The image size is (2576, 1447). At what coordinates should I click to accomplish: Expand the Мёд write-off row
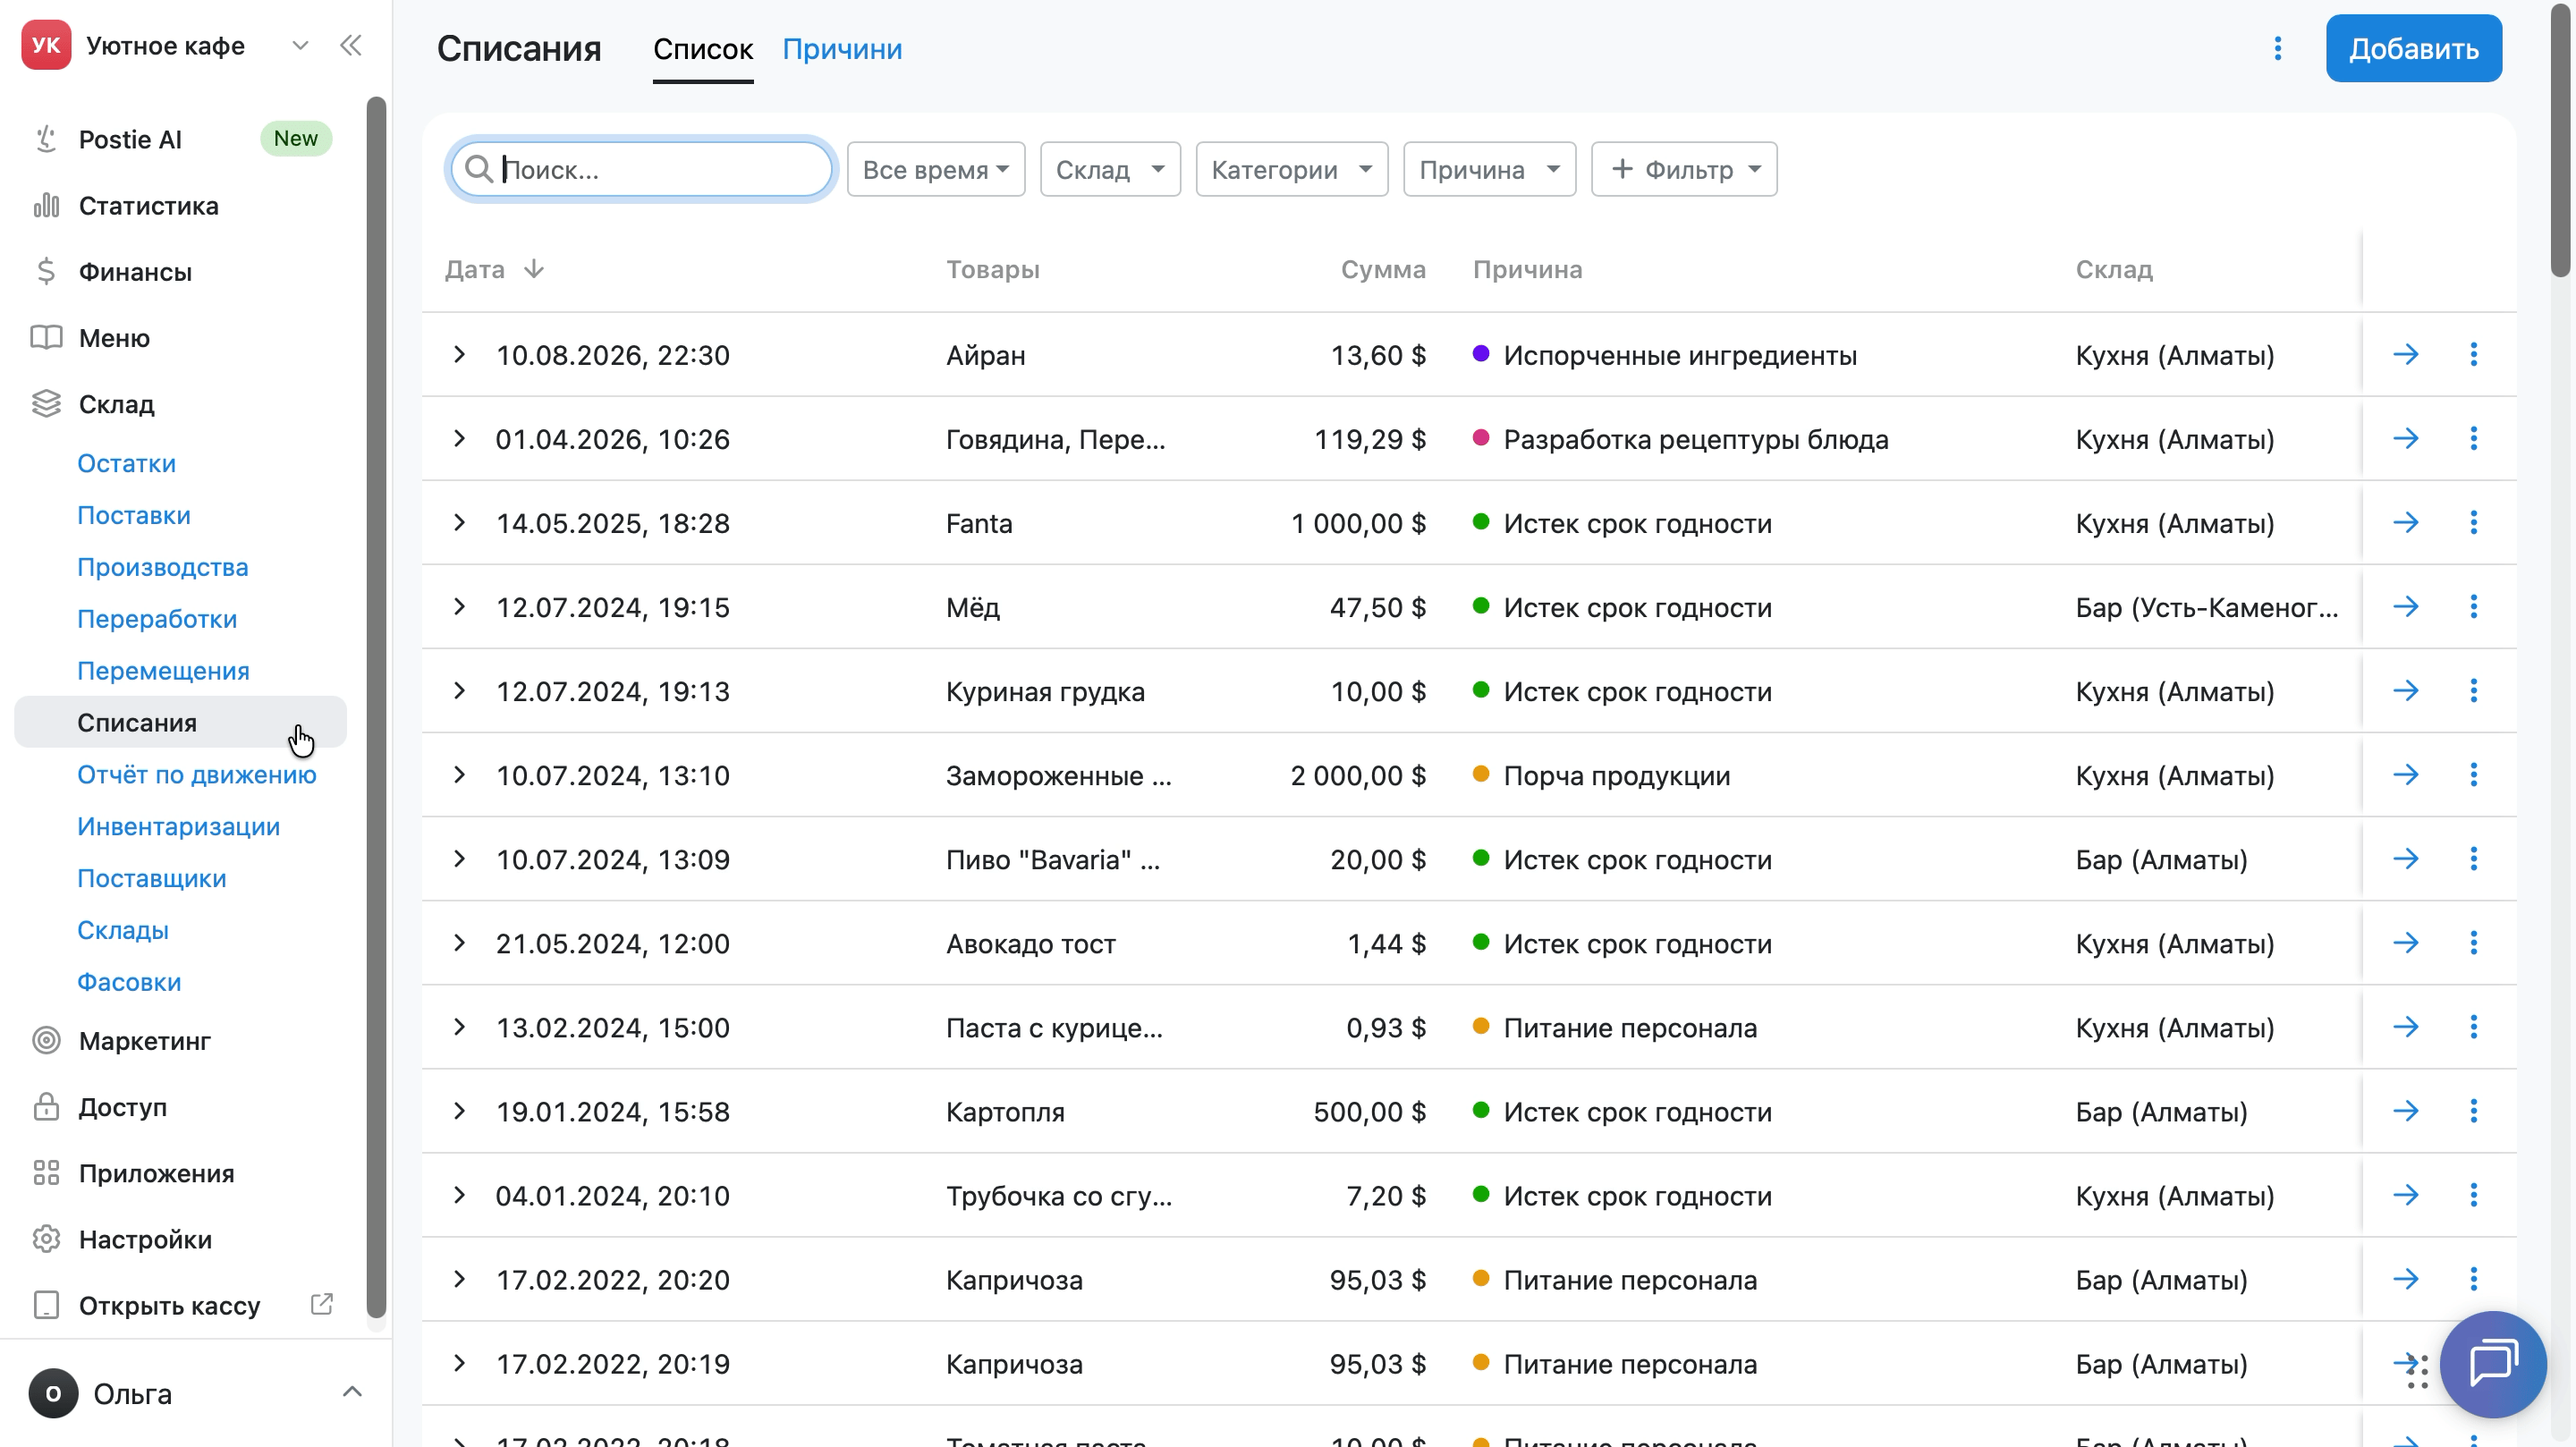pyautogui.click(x=459, y=606)
